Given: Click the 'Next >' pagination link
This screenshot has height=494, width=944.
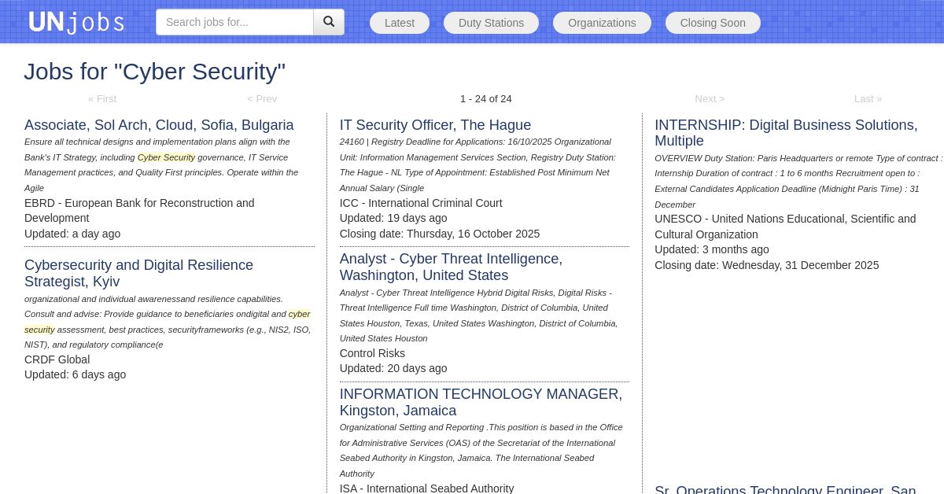Looking at the screenshot, I should click(x=710, y=99).
